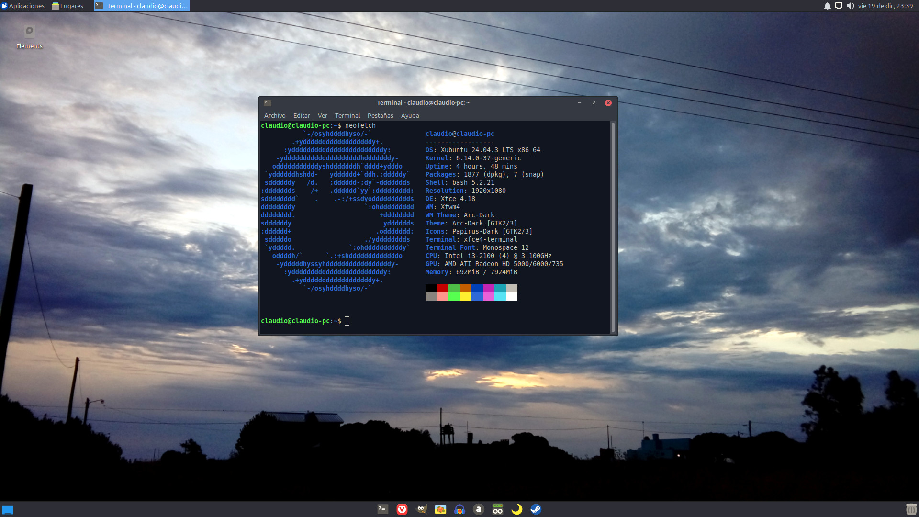Click the Terminal taskbar window button
The height and width of the screenshot is (517, 919).
coord(142,6)
